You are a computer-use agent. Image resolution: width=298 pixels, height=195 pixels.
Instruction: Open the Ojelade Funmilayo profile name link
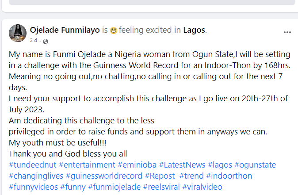point(65,30)
